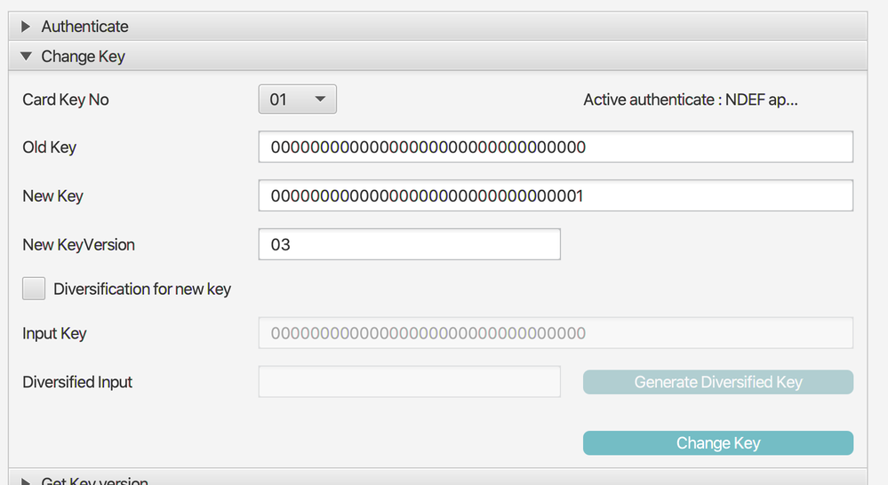Click the Old Key input field
Screen dimensions: 888x485
[556, 147]
